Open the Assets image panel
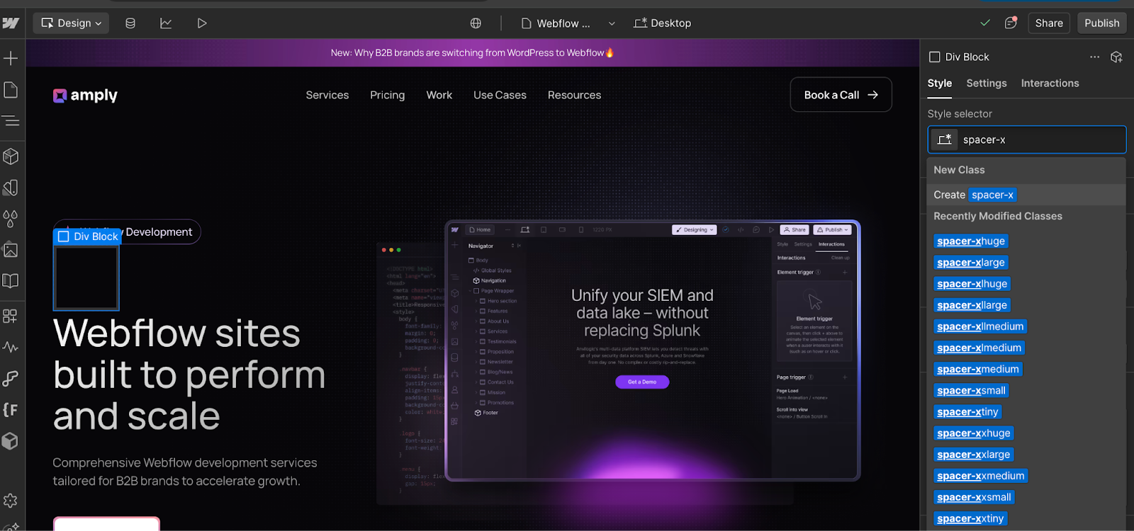The height and width of the screenshot is (531, 1134). pos(11,250)
